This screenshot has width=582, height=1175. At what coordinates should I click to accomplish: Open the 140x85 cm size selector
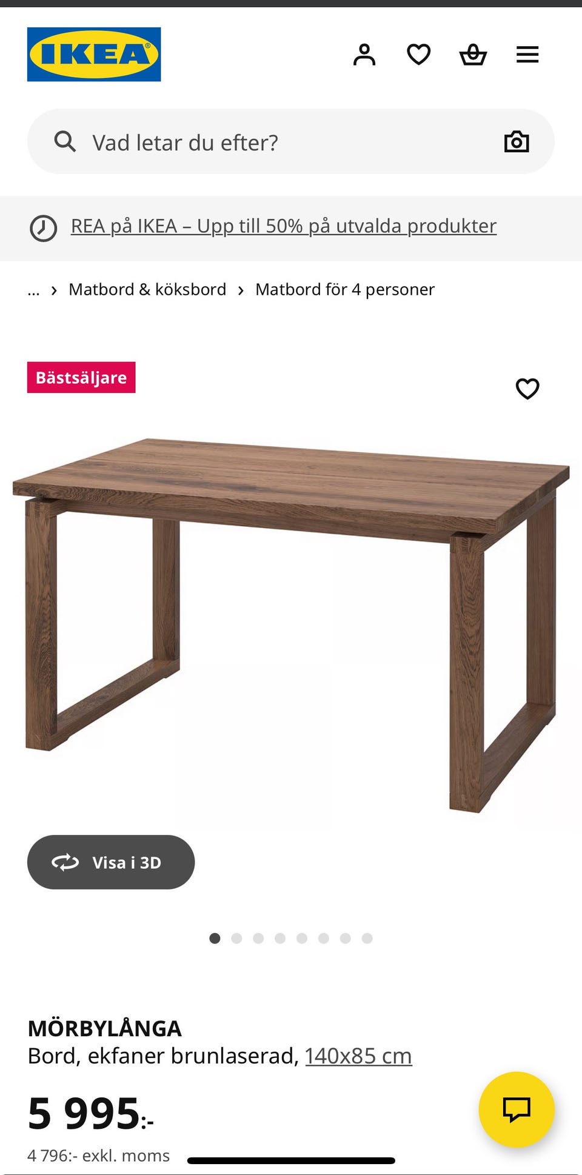358,1056
